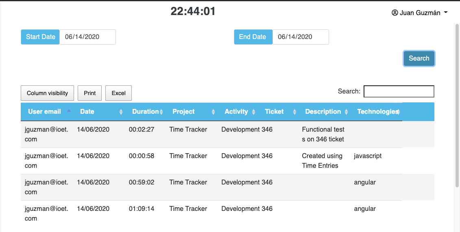Image resolution: width=460 pixels, height=232 pixels.
Task: Sort the table by the Duration column
Action: [x=145, y=112]
